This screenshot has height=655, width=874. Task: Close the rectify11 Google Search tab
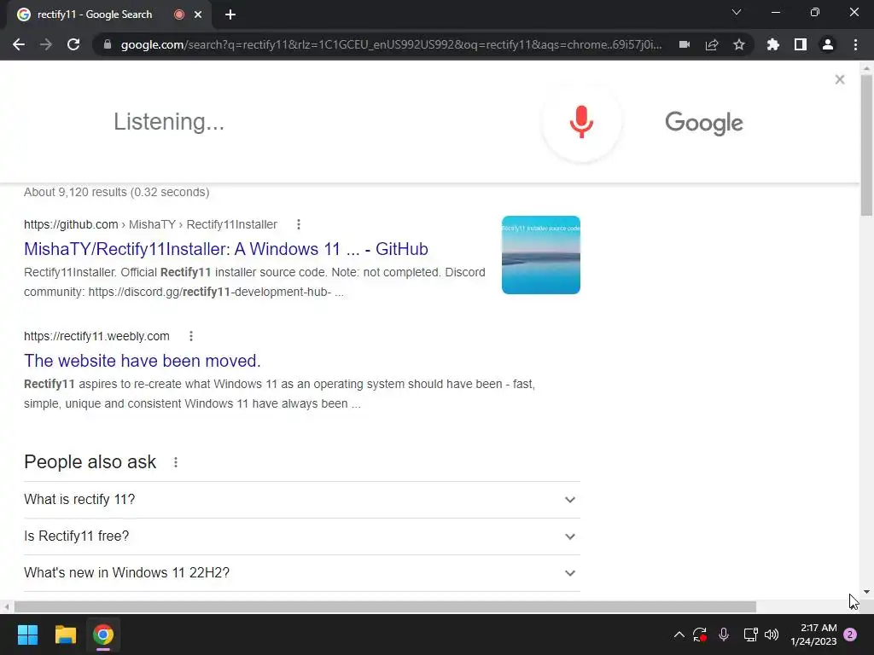pos(198,14)
